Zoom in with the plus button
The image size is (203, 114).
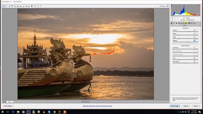pos(5,102)
